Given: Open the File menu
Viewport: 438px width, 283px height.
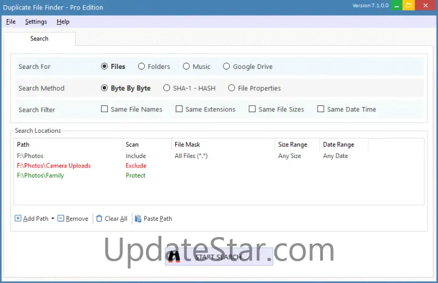Looking at the screenshot, I should pos(11,22).
